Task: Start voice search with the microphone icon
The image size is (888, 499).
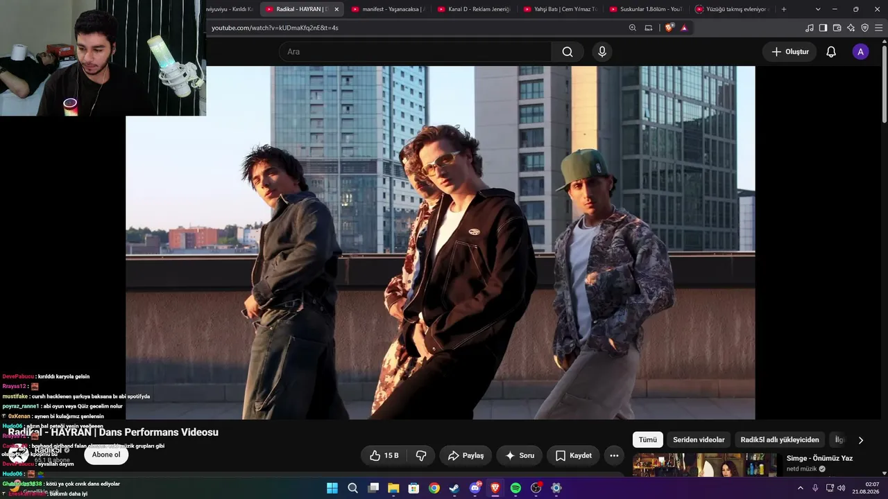Action: pyautogui.click(x=602, y=52)
